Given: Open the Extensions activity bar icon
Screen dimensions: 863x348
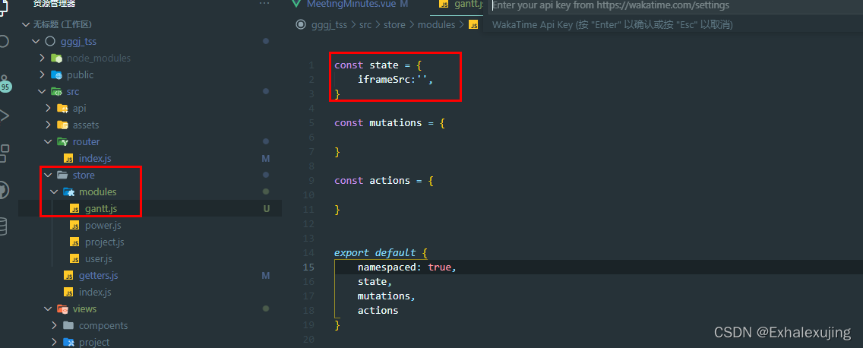Looking at the screenshot, I should (4, 153).
